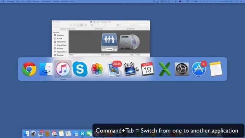The height and width of the screenshot is (138, 245).
Task: Open the History menu
Action: pyautogui.click(x=36, y=2)
